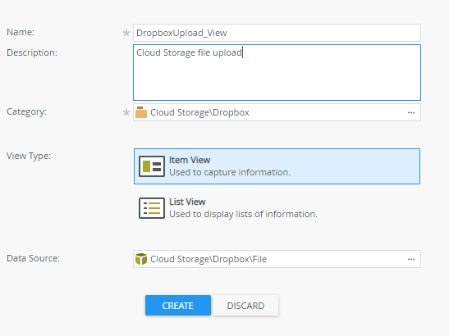449x336 pixels.
Task: Click the required asterisk beside Category
Action: 126,112
